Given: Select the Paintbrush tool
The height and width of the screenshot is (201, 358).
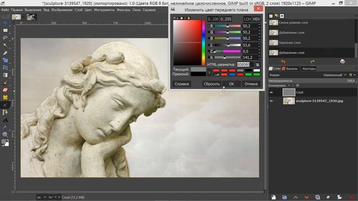Looking at the screenshot, I should tap(5, 83).
